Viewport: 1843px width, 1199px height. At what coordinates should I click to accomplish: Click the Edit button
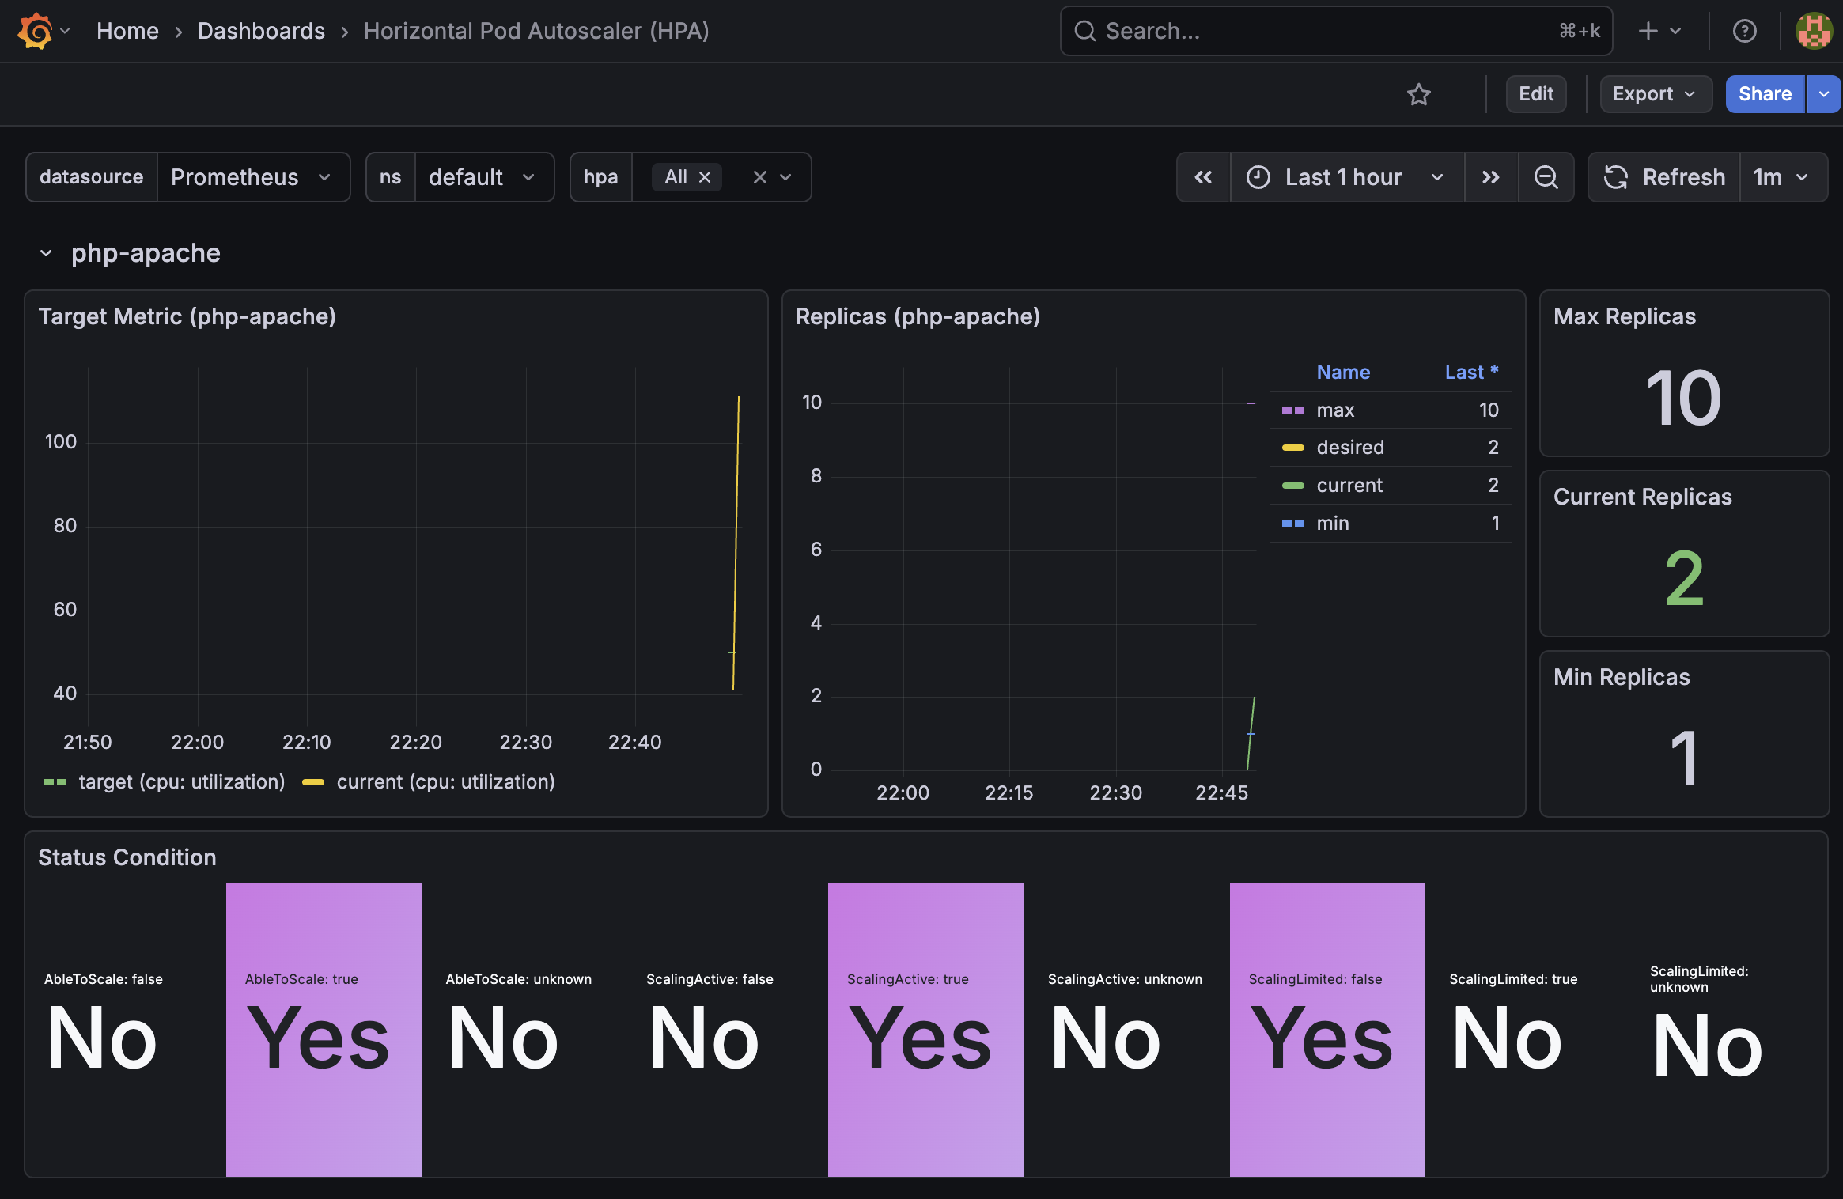click(x=1535, y=95)
